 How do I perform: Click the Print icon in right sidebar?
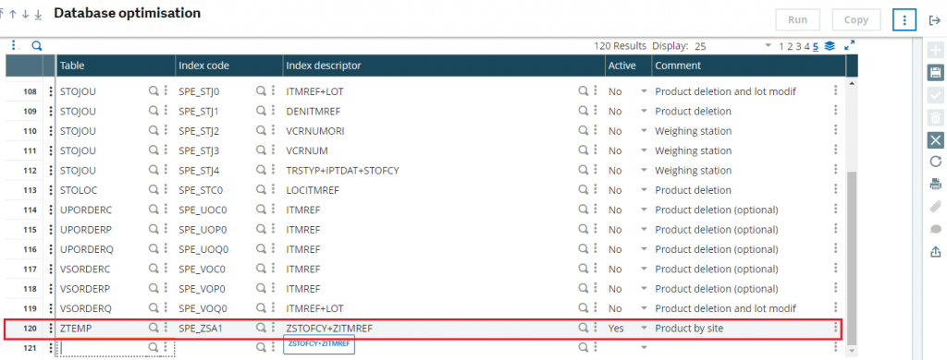coord(935,184)
